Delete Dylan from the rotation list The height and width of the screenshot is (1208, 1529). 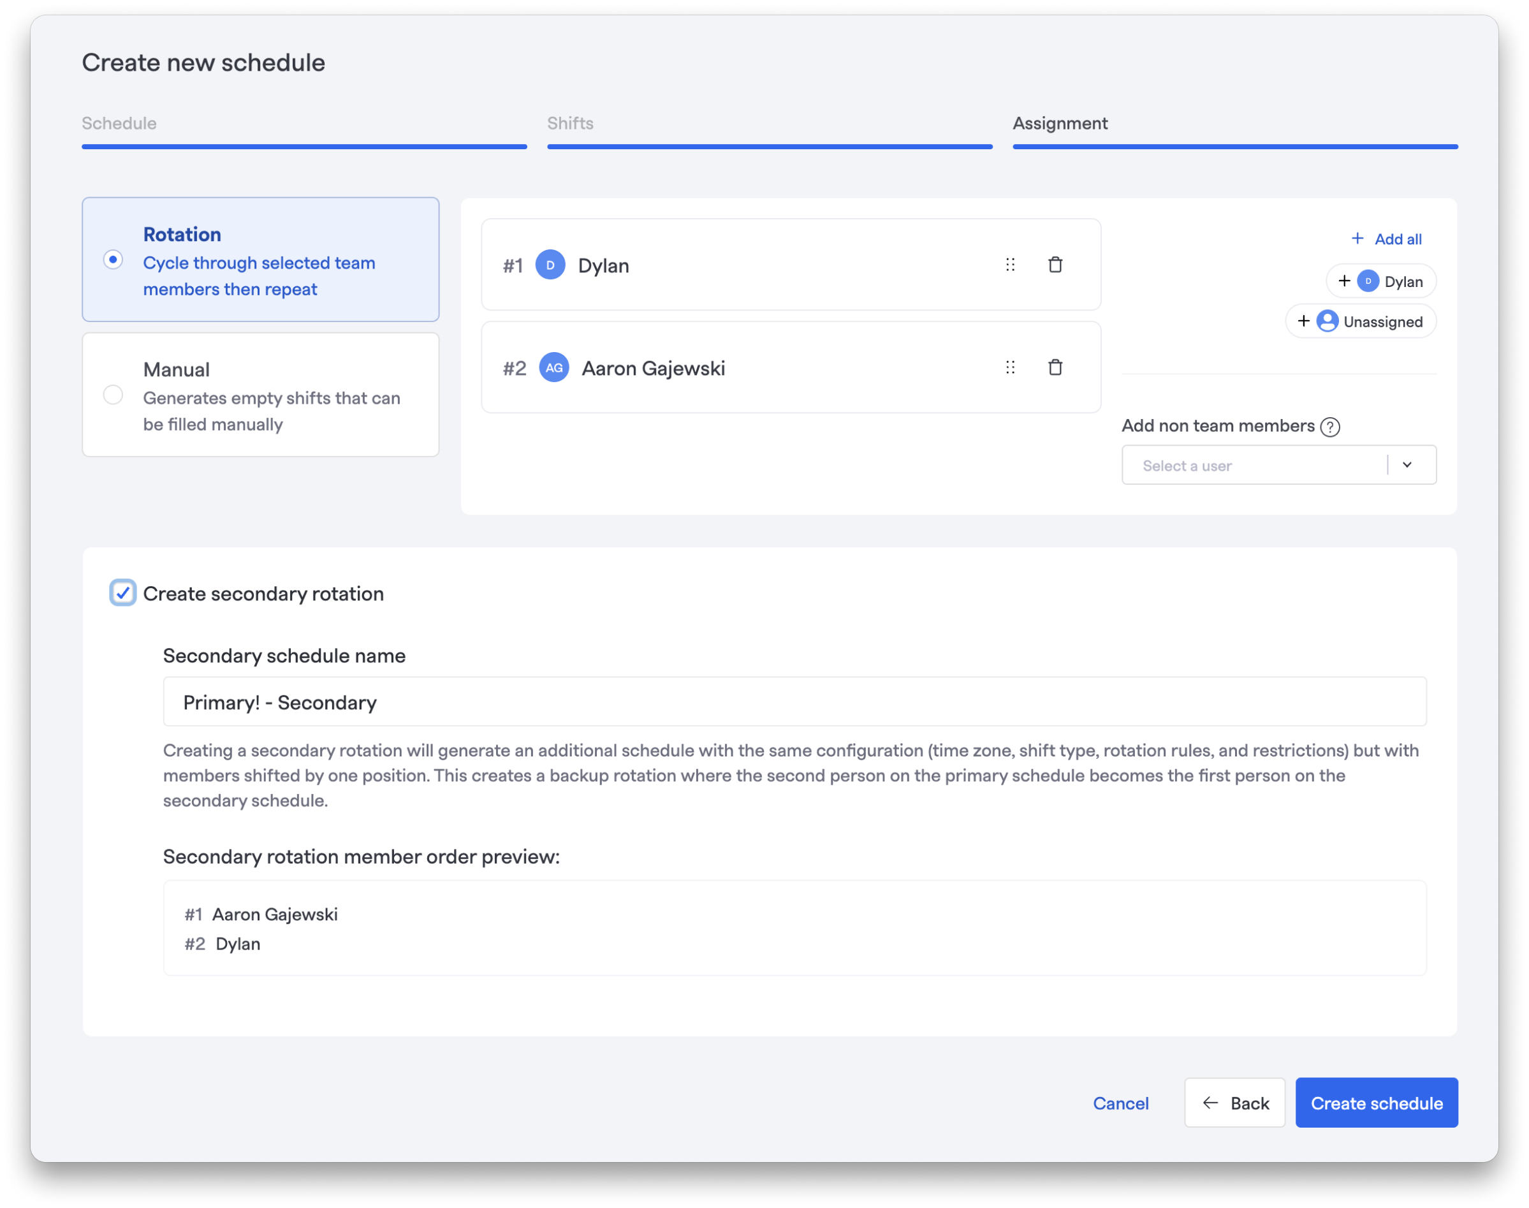click(x=1055, y=265)
